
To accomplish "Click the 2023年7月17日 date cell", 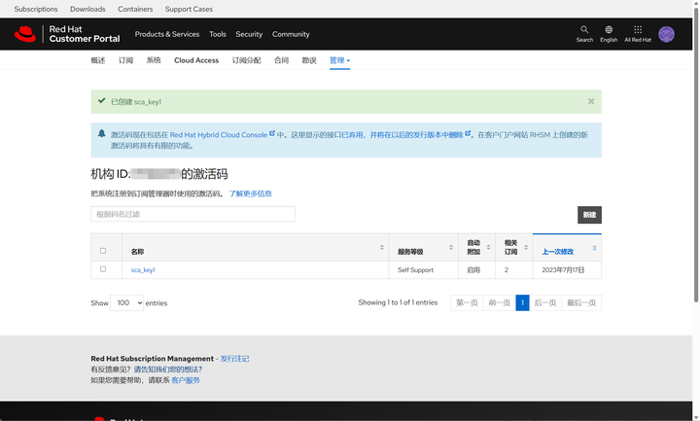I will [x=567, y=269].
